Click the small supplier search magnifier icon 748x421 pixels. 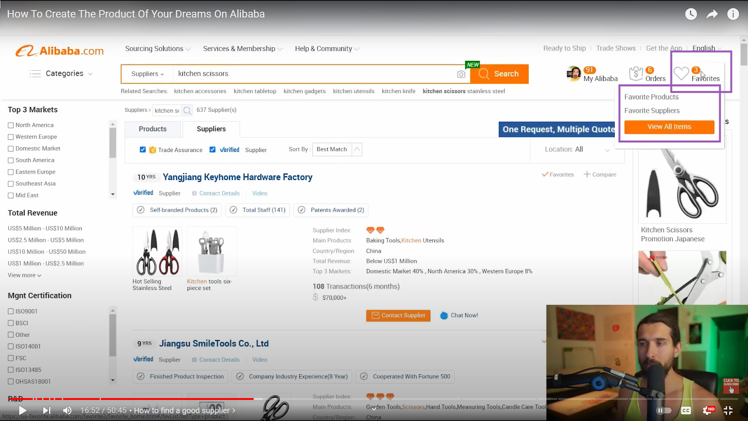(x=187, y=110)
